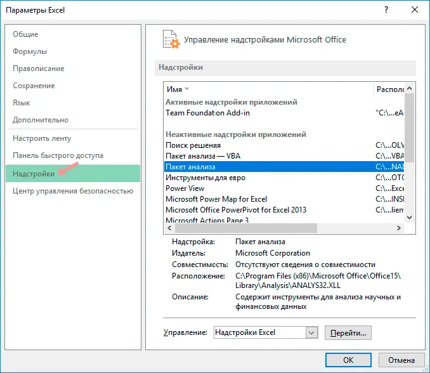Select Инструменты для евро add-in

coord(284,178)
